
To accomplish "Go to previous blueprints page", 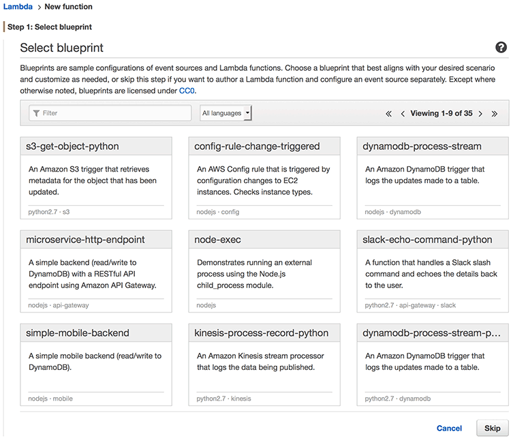I will pyautogui.click(x=403, y=114).
